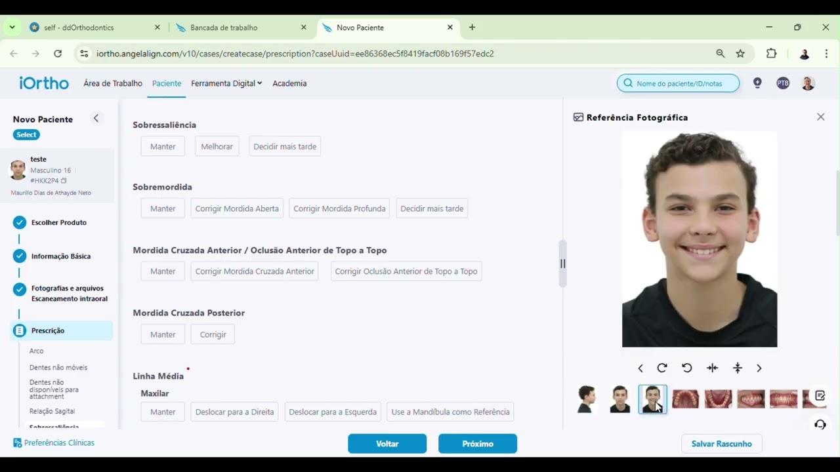Expand Ferramenta Digital dropdown
Image resolution: width=840 pixels, height=472 pixels.
pos(226,83)
